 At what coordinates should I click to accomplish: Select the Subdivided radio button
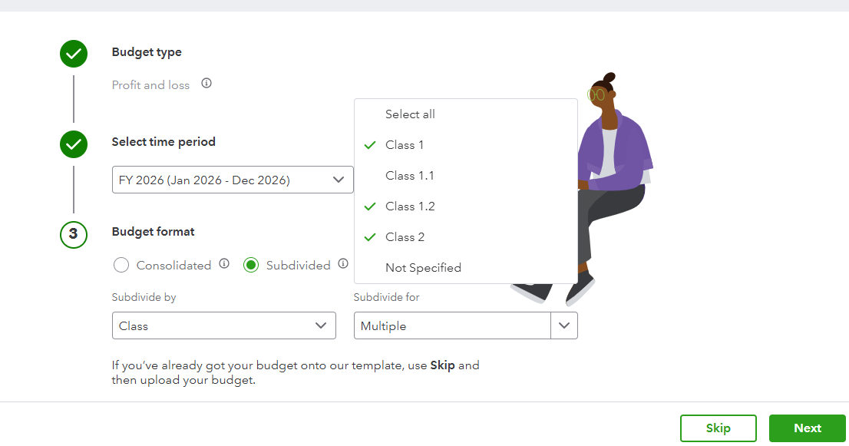(x=251, y=266)
